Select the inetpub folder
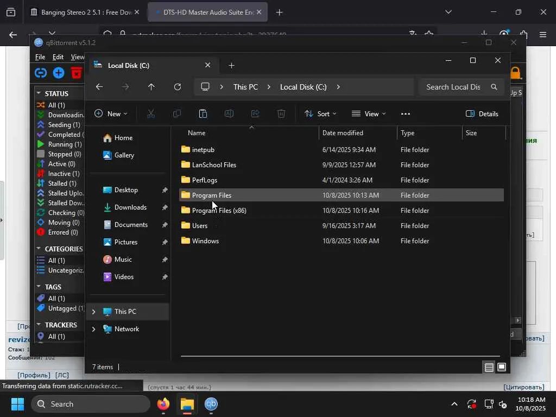This screenshot has height=417, width=556. pyautogui.click(x=203, y=150)
